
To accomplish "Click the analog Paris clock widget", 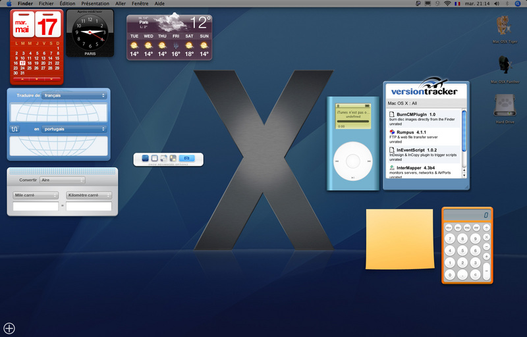I will pos(90,33).
